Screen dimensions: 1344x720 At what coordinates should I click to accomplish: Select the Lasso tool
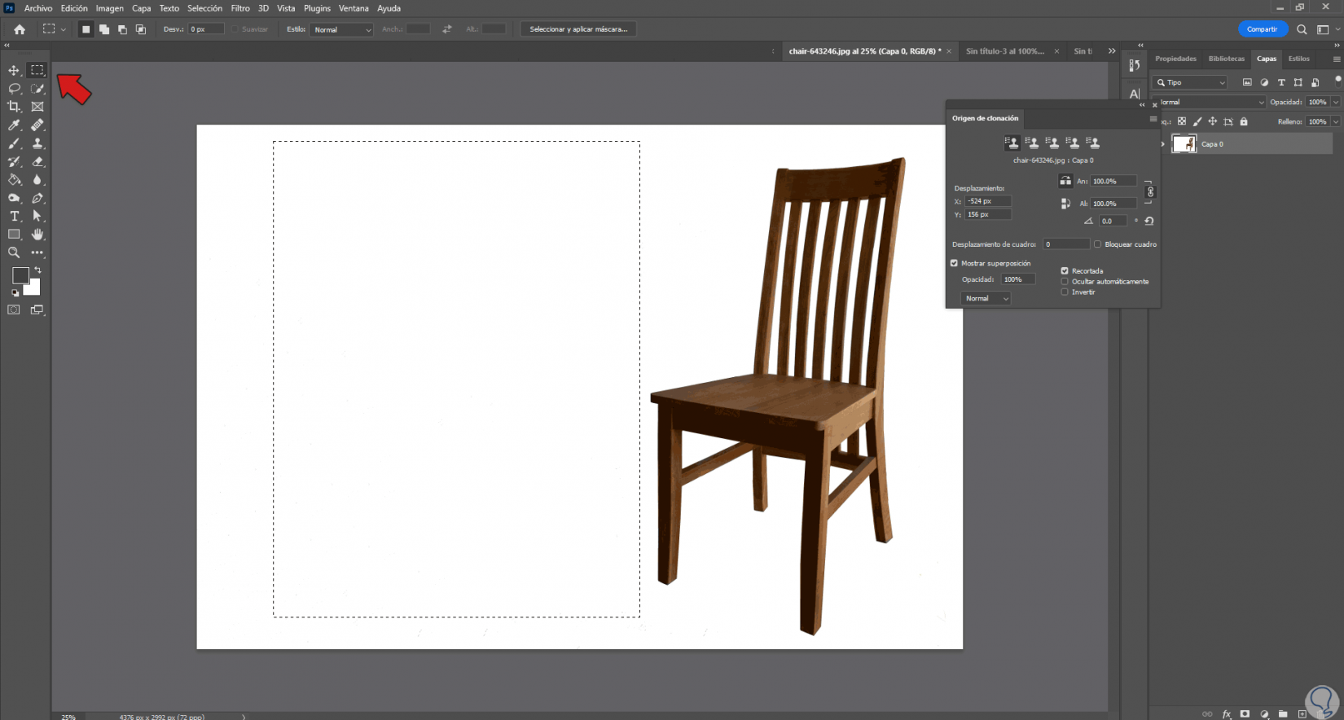14,89
